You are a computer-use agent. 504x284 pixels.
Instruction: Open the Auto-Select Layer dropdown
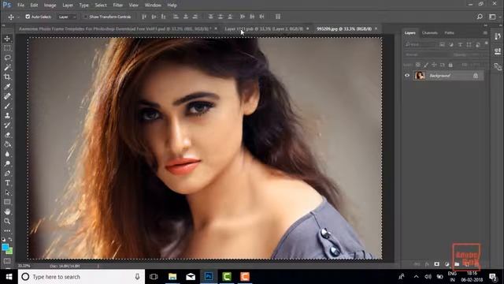pyautogui.click(x=67, y=17)
